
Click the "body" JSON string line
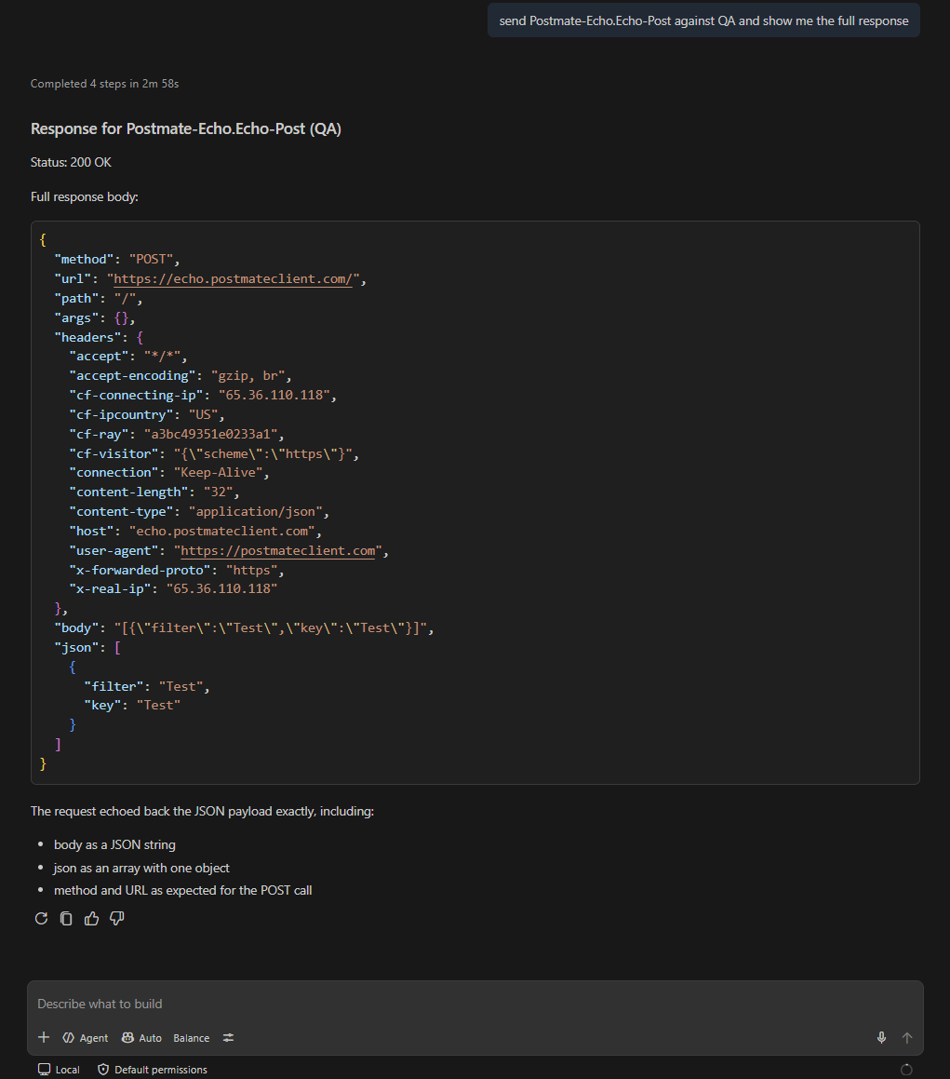pos(244,628)
